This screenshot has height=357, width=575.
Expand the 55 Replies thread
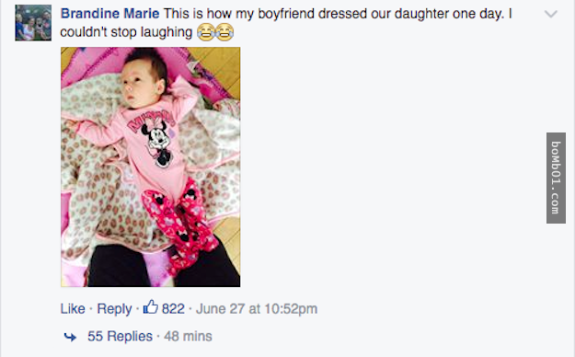point(120,336)
